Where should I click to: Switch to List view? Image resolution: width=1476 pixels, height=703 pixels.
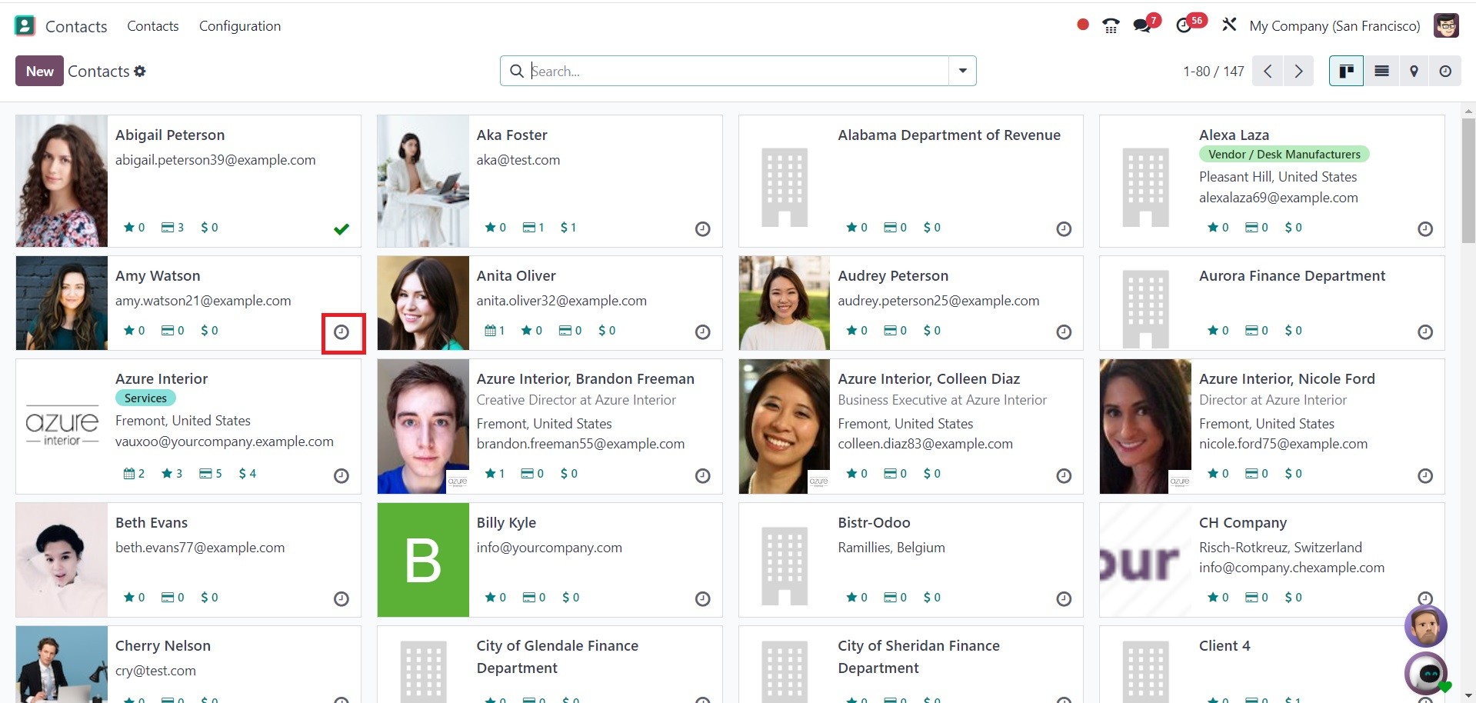click(1381, 71)
